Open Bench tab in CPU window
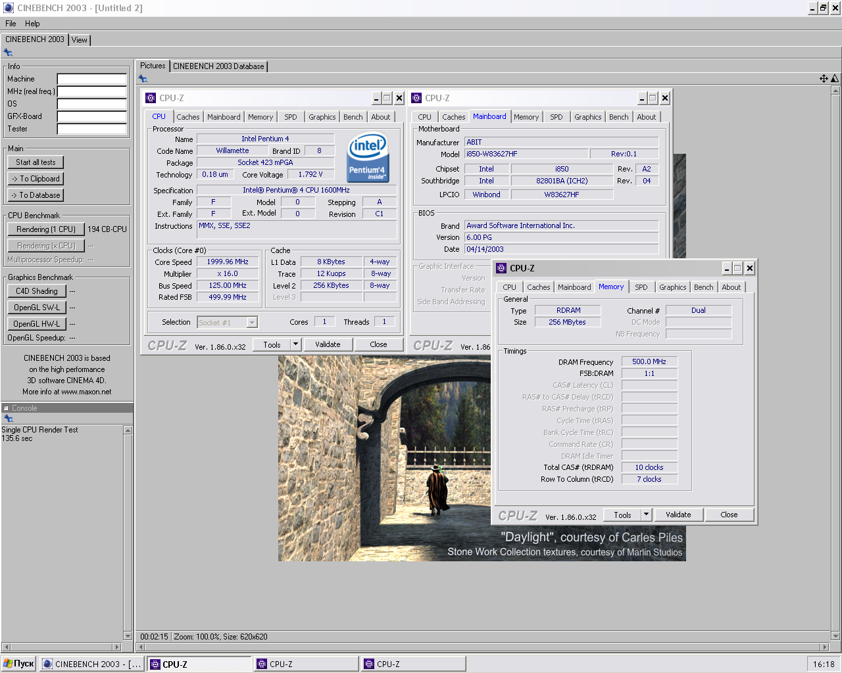 coord(353,117)
